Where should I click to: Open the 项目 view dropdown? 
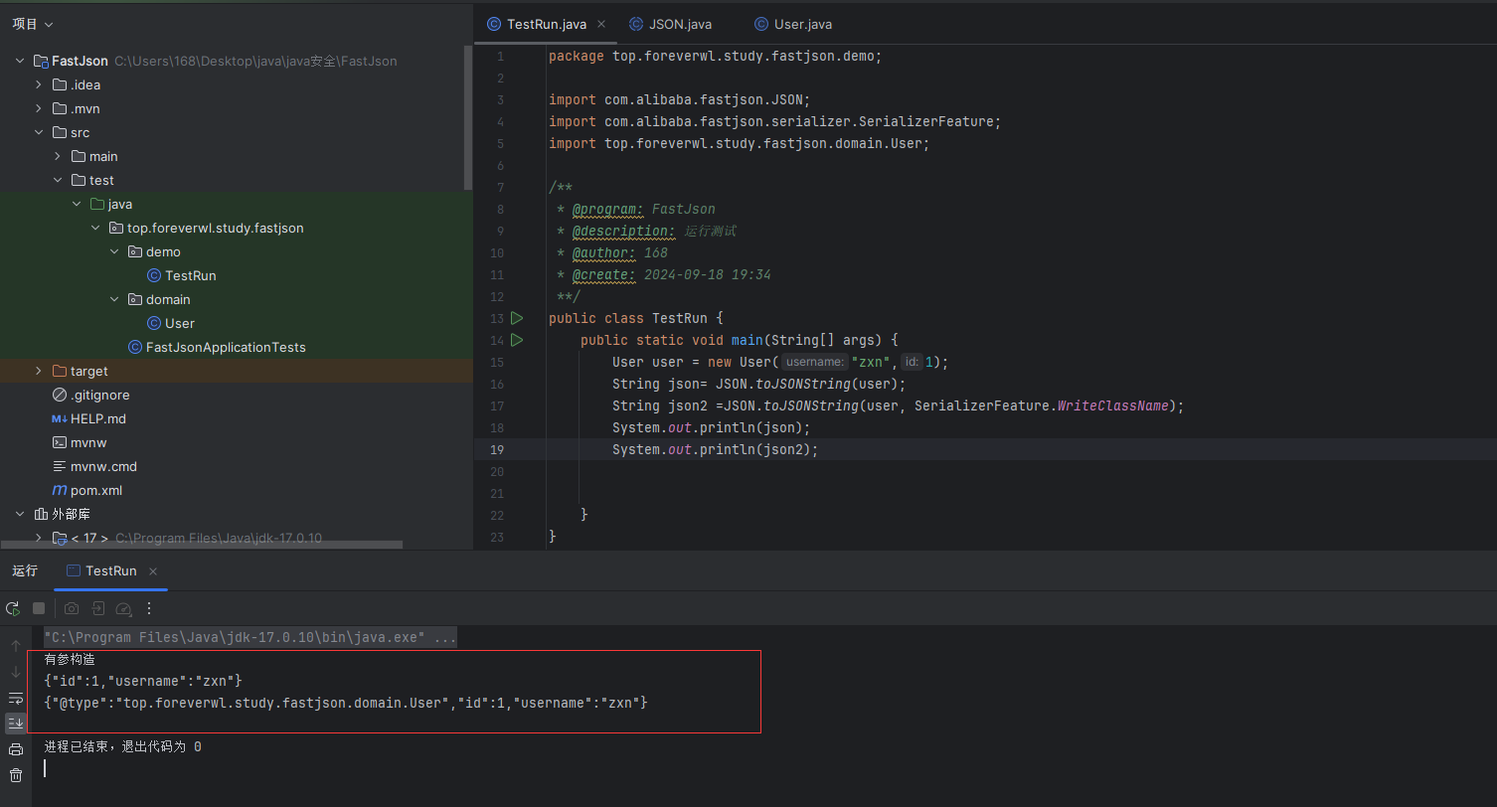[33, 24]
